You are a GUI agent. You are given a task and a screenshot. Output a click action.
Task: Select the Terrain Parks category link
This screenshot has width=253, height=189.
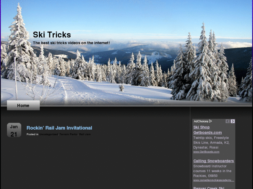[x=69, y=134]
